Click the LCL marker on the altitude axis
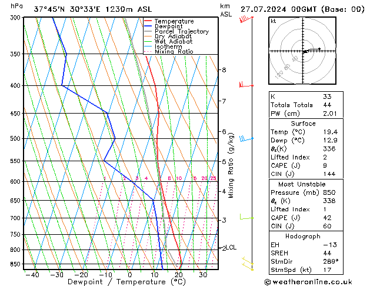Screen dimensions: 370x286 pos(231,248)
